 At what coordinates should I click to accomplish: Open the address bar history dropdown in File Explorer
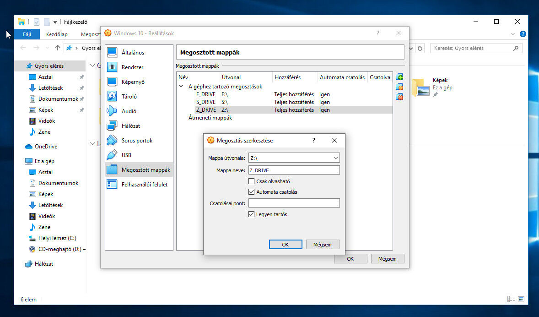click(x=411, y=48)
